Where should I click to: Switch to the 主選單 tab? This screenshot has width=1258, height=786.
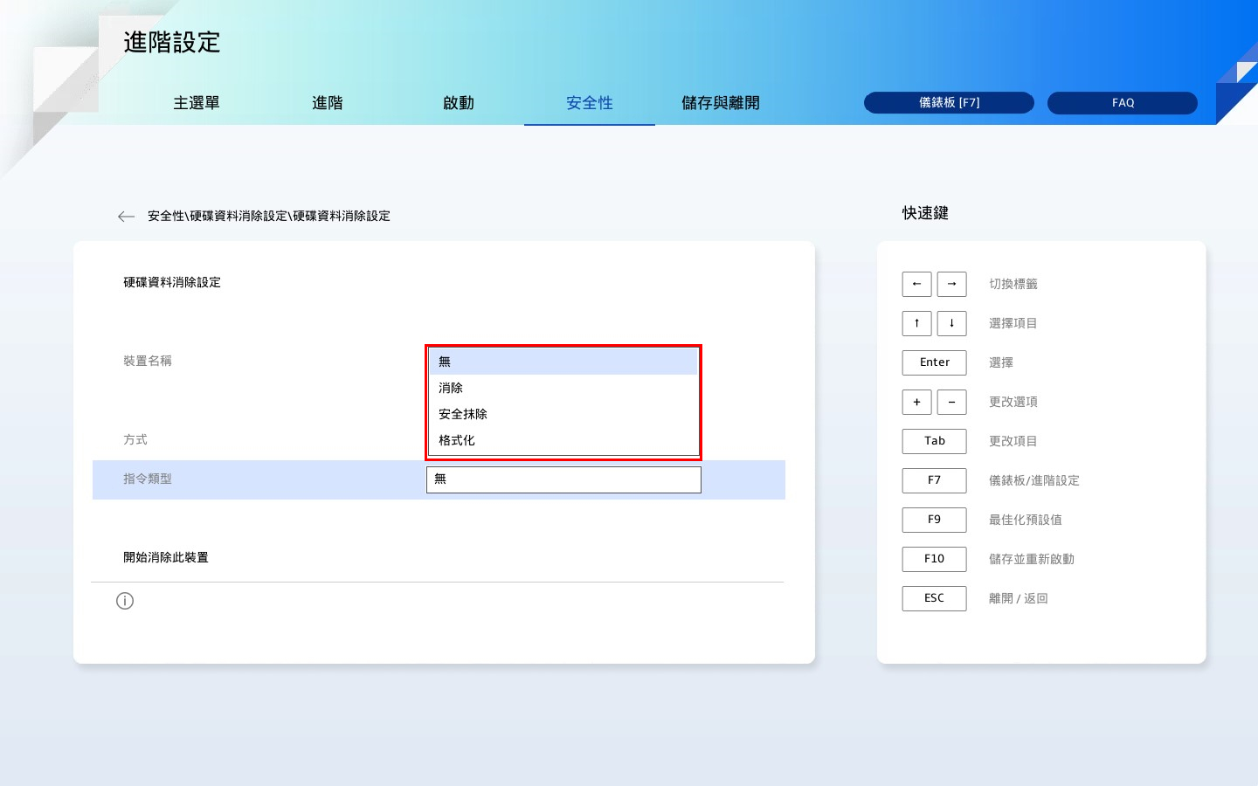tap(197, 103)
